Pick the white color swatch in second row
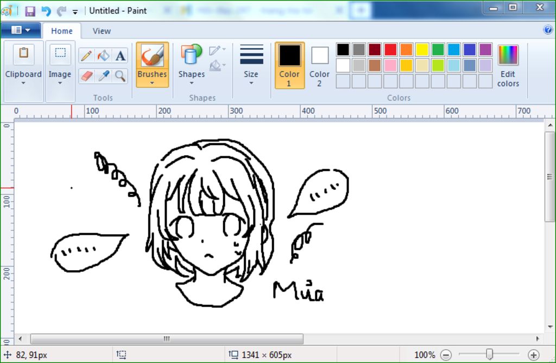Viewport: 556px width, 363px height. [343, 65]
